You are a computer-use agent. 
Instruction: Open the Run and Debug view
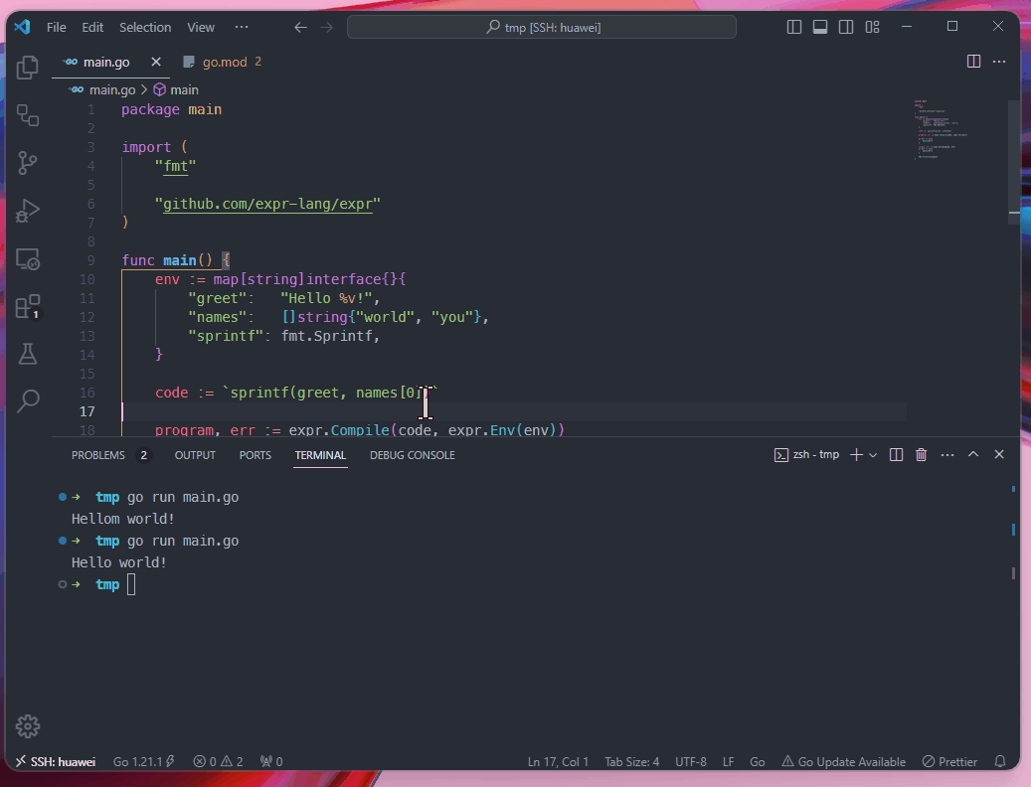point(28,211)
